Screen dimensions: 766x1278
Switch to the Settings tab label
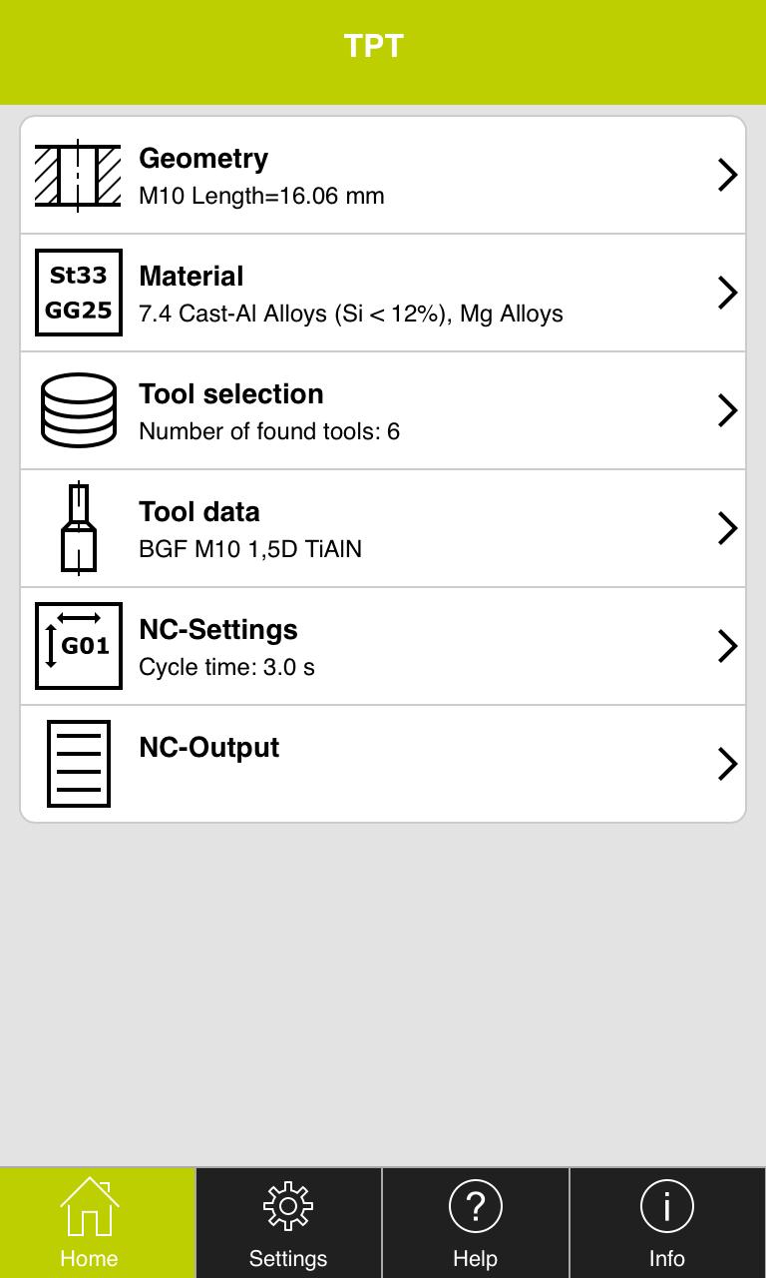[288, 1258]
